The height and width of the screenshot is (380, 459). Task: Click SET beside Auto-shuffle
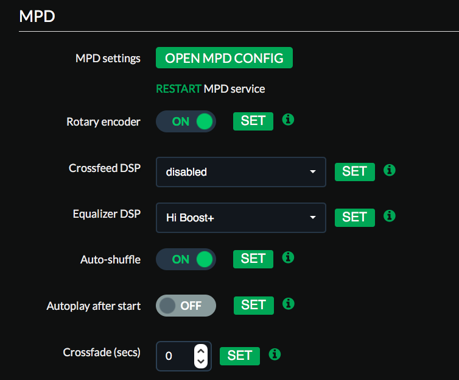[x=253, y=259]
